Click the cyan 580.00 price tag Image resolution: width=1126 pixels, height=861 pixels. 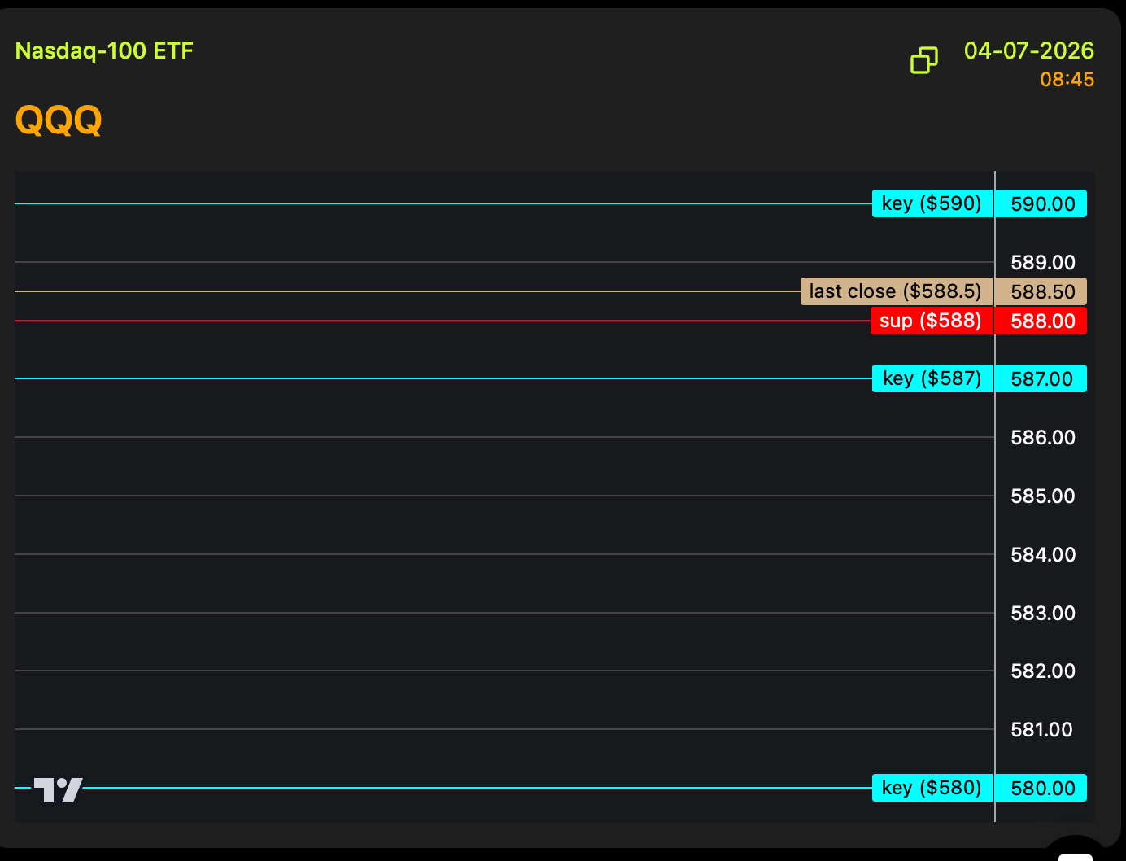coord(1042,789)
